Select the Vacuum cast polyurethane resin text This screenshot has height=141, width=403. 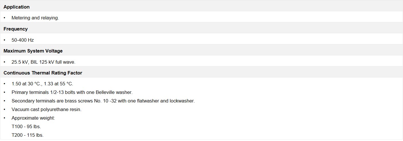point(46,110)
